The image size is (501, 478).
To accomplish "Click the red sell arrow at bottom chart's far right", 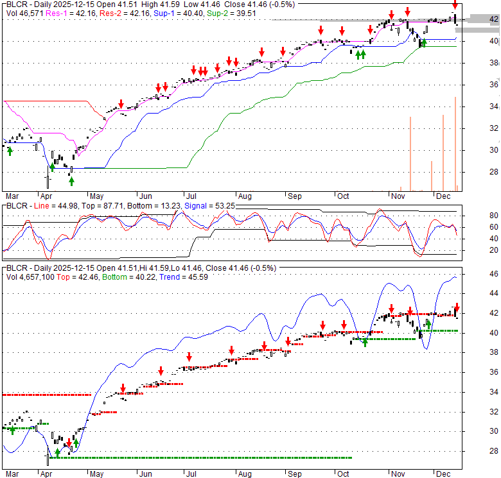I will [x=457, y=307].
